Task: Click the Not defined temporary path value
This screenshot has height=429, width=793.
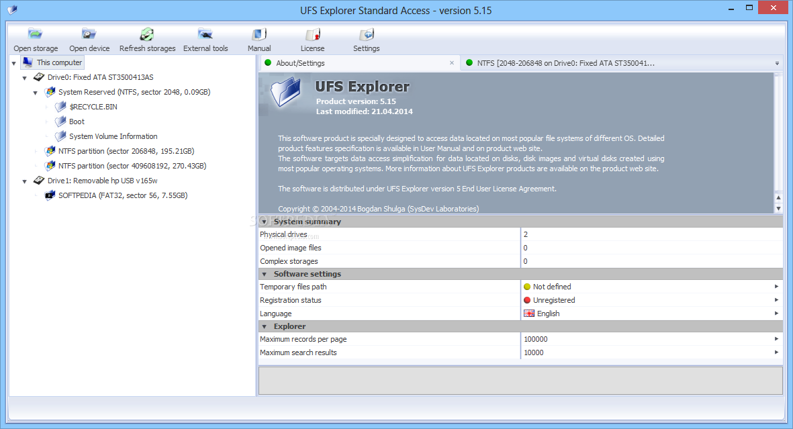Action: coord(552,287)
